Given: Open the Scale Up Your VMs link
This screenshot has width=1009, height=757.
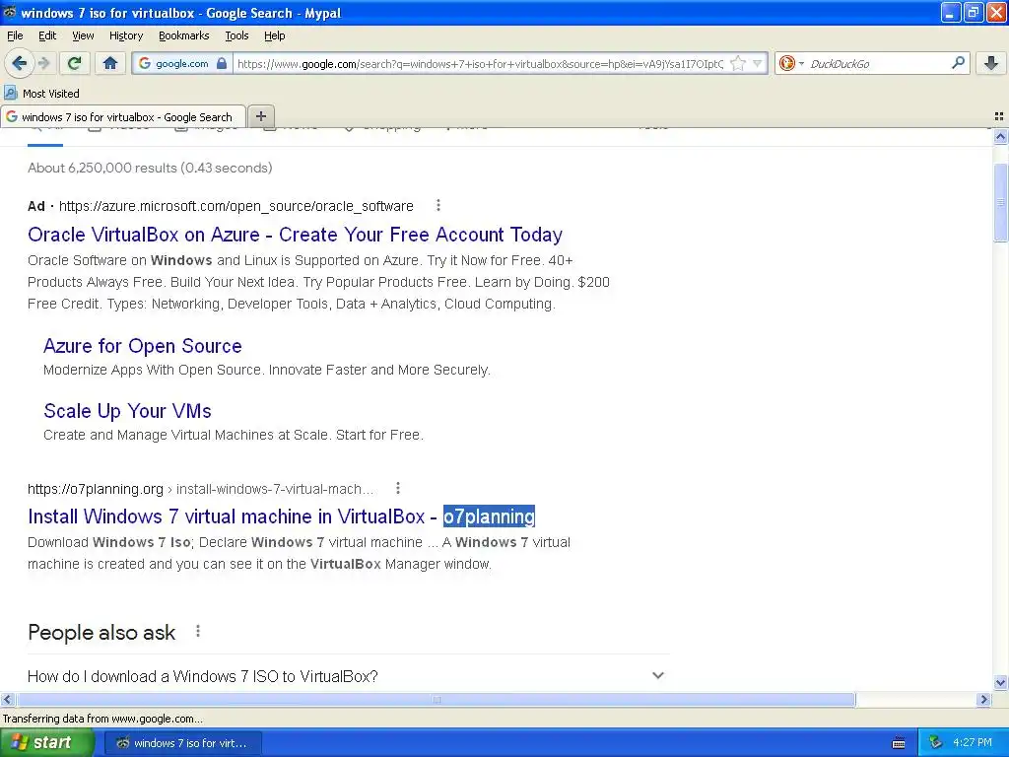Looking at the screenshot, I should (x=127, y=411).
